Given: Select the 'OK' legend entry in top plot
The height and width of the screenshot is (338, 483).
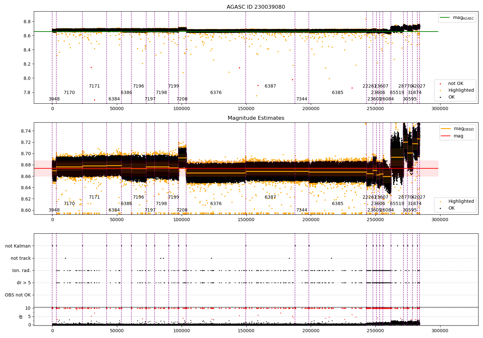Looking at the screenshot, I should click(x=451, y=97).
